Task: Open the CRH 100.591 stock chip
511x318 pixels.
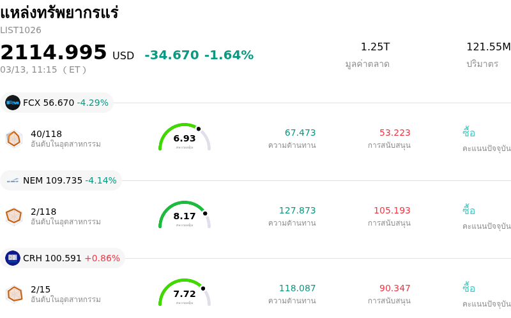Action: [63, 258]
